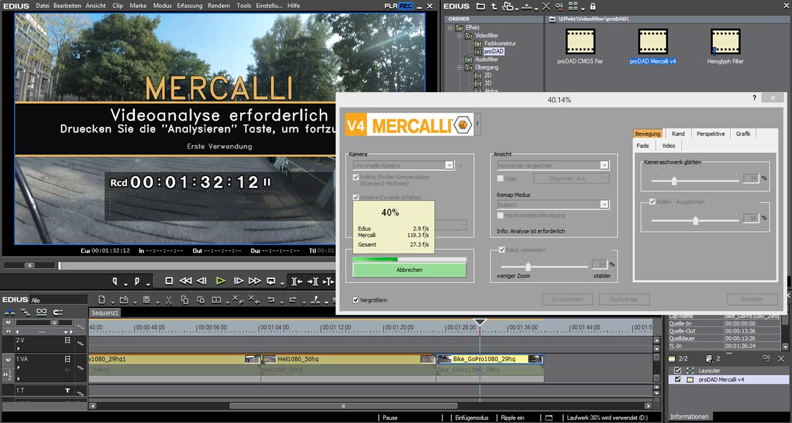This screenshot has width=792, height=423.
Task: Toggle the Vergrößern checkbox
Action: tap(356, 300)
